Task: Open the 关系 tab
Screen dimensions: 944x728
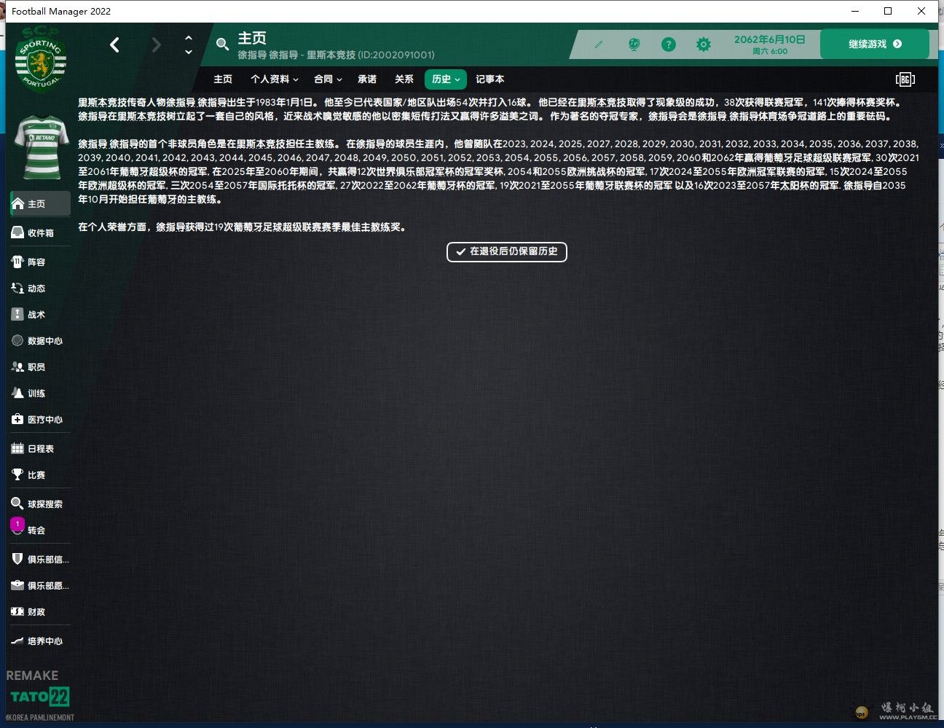Action: (x=404, y=79)
